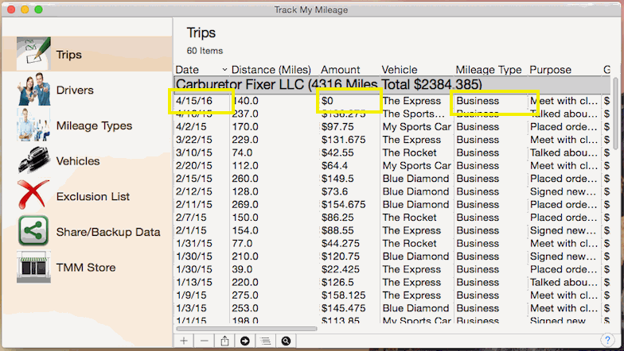Sort by Purpose column header

[551, 70]
